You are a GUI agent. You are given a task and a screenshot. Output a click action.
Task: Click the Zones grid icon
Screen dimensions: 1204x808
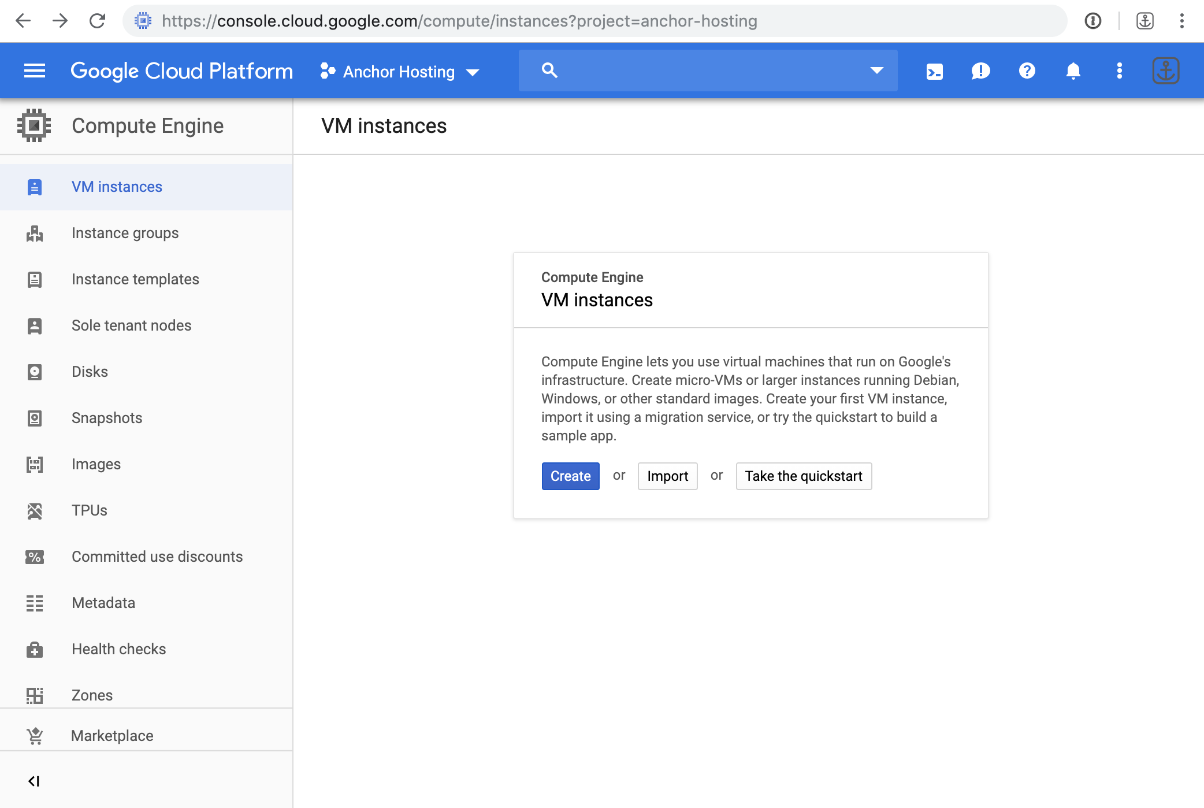(35, 695)
